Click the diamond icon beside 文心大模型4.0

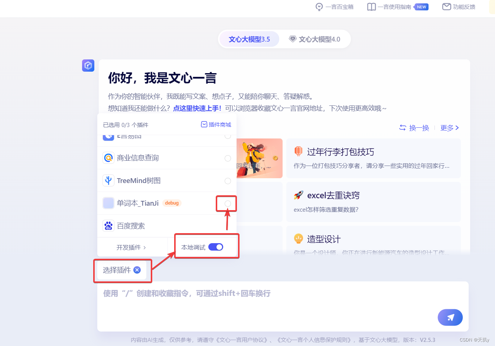[293, 39]
